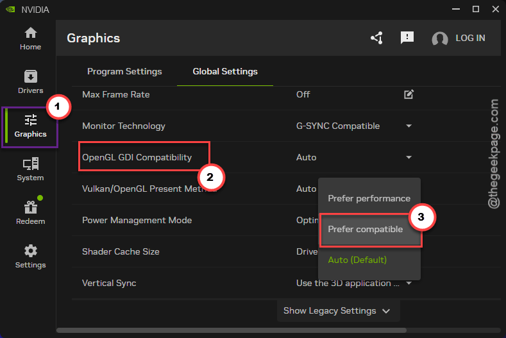Expand Show Legacy Settings

tap(338, 311)
